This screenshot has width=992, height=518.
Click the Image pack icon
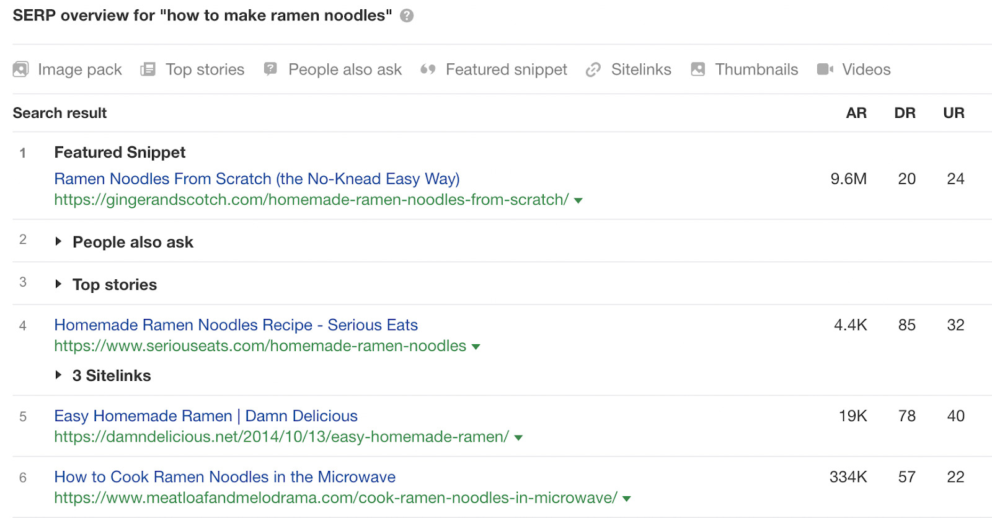21,69
